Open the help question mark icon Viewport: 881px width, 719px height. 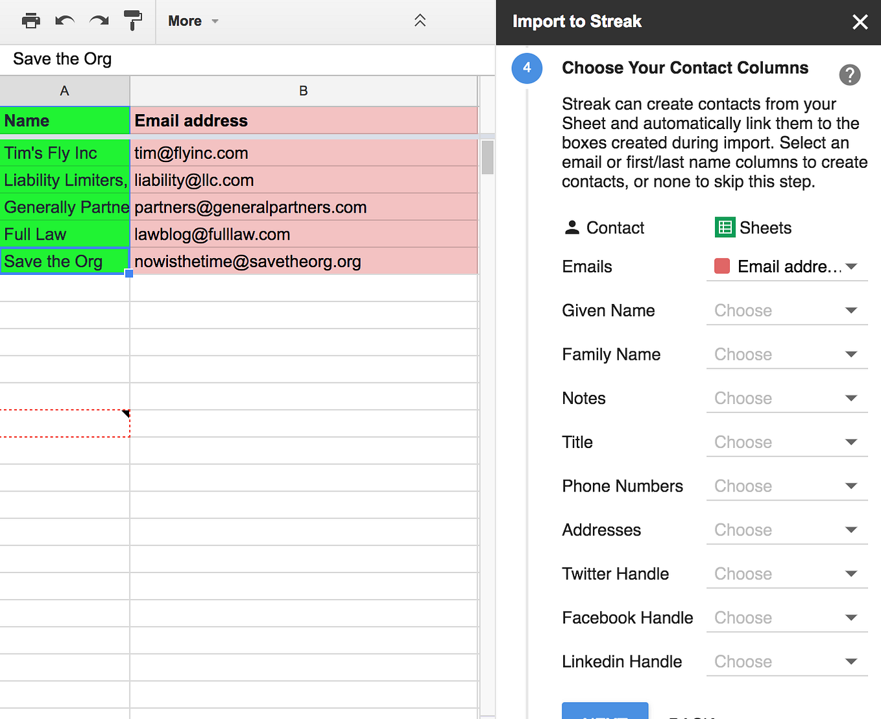pyautogui.click(x=850, y=75)
